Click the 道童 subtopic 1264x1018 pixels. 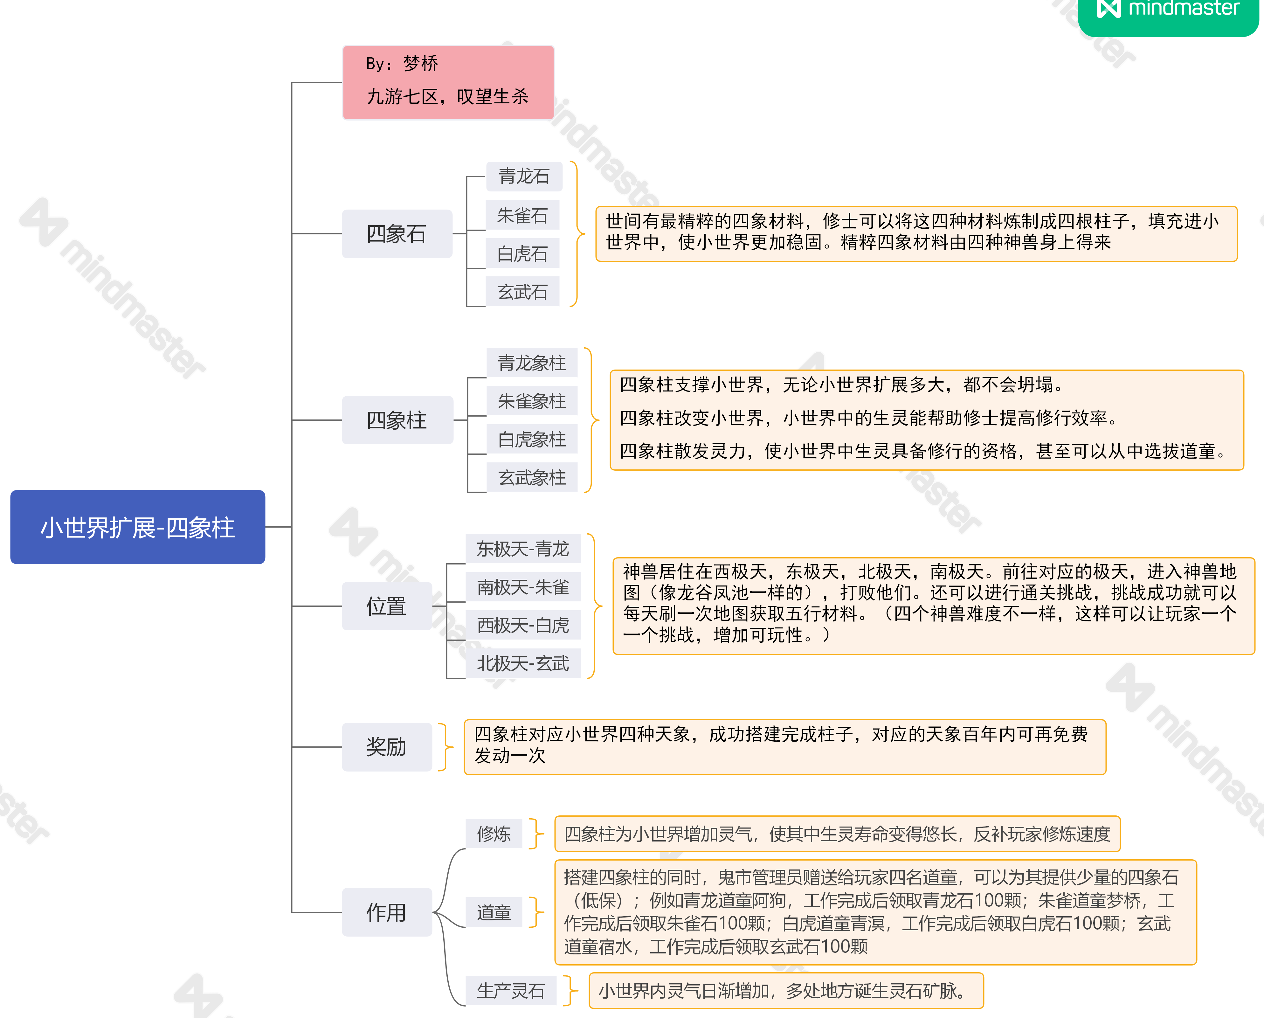pyautogui.click(x=494, y=912)
